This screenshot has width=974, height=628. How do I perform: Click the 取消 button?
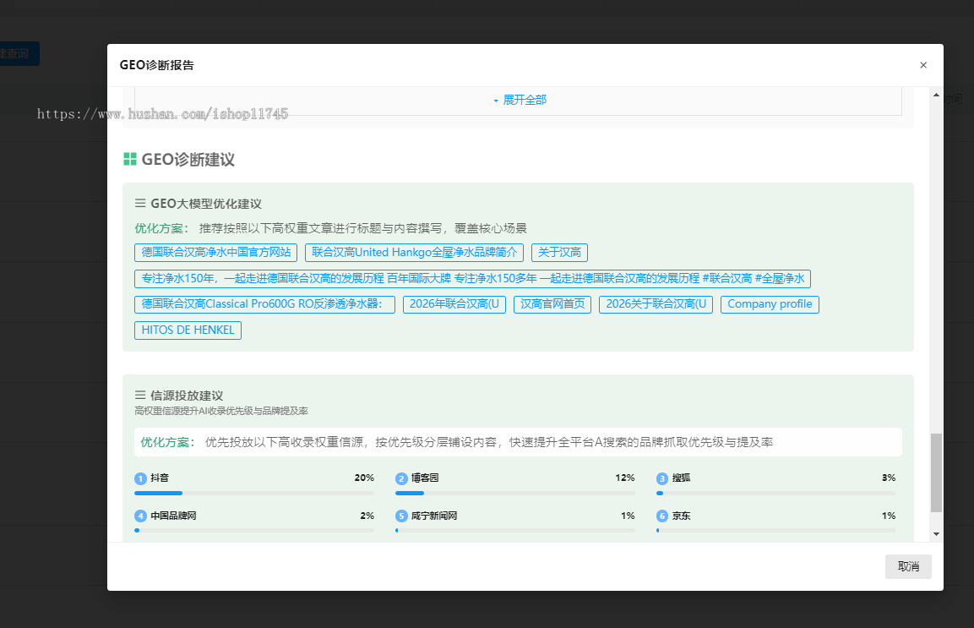908,566
